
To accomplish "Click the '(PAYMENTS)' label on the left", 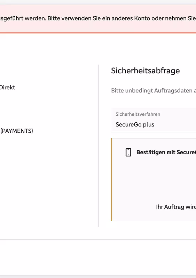I will coord(17,131).
